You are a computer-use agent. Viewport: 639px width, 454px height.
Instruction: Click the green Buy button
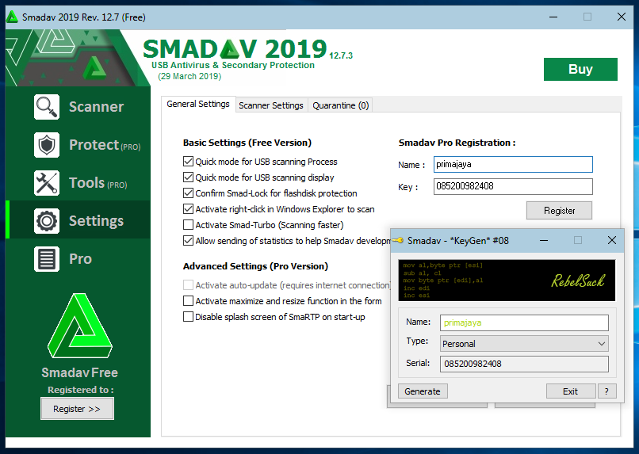(x=580, y=69)
